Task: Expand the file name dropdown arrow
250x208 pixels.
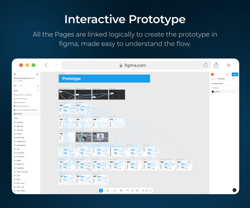Action: 38,78
